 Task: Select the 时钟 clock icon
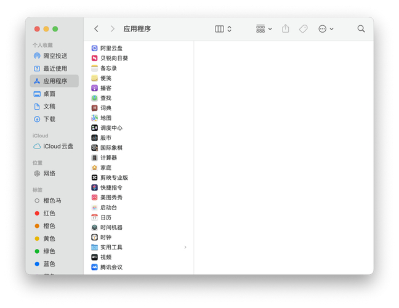(x=94, y=237)
